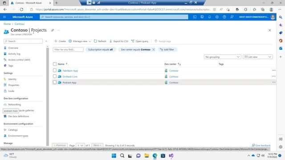Open the browser Favorites star icon
The image size is (285, 160).
(254, 9)
